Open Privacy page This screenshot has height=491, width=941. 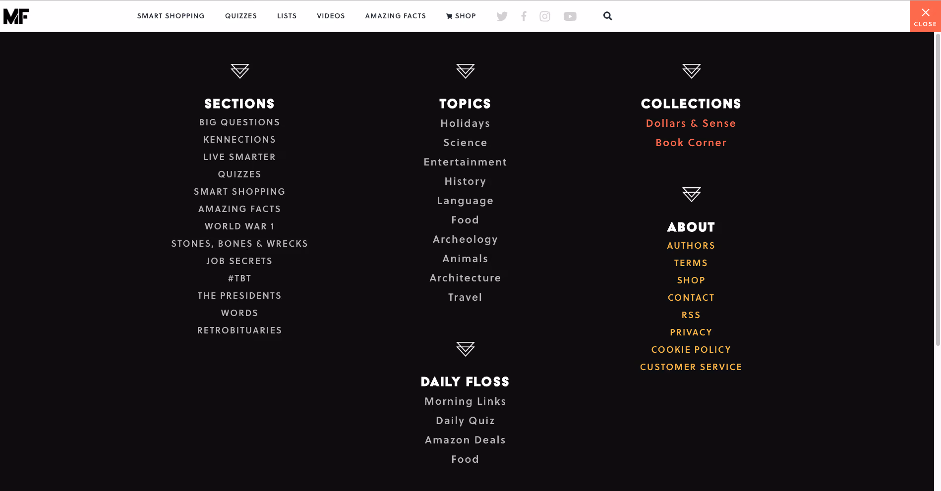691,332
